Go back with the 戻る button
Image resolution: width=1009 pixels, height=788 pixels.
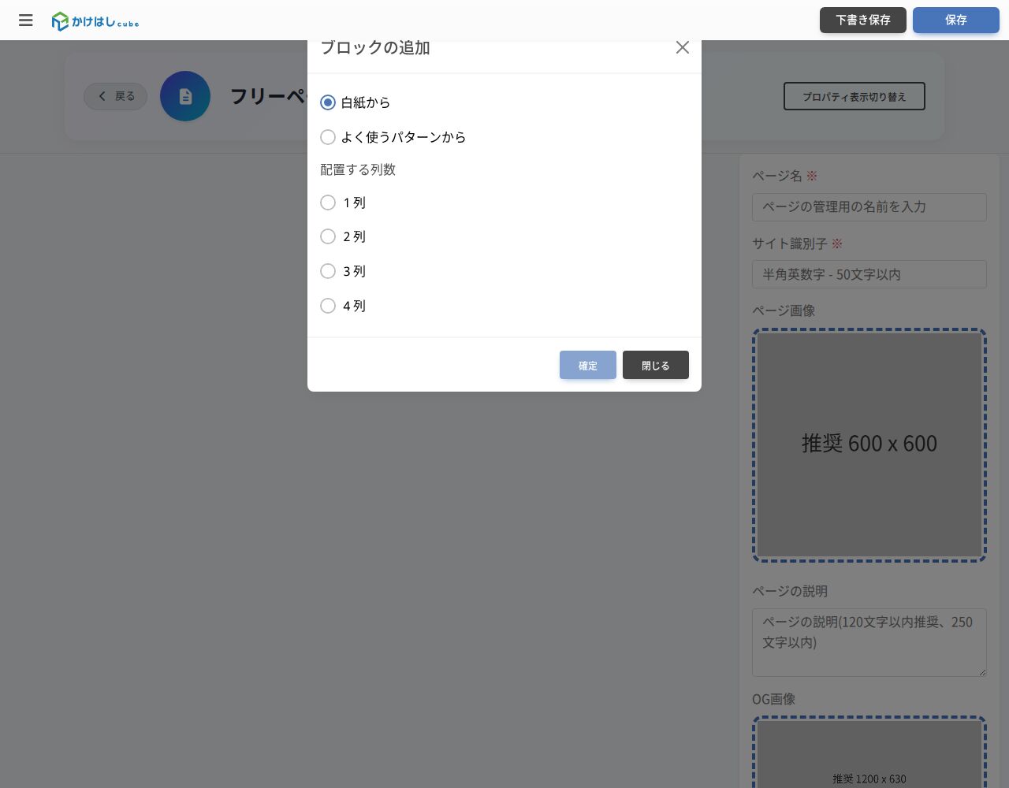tap(116, 96)
